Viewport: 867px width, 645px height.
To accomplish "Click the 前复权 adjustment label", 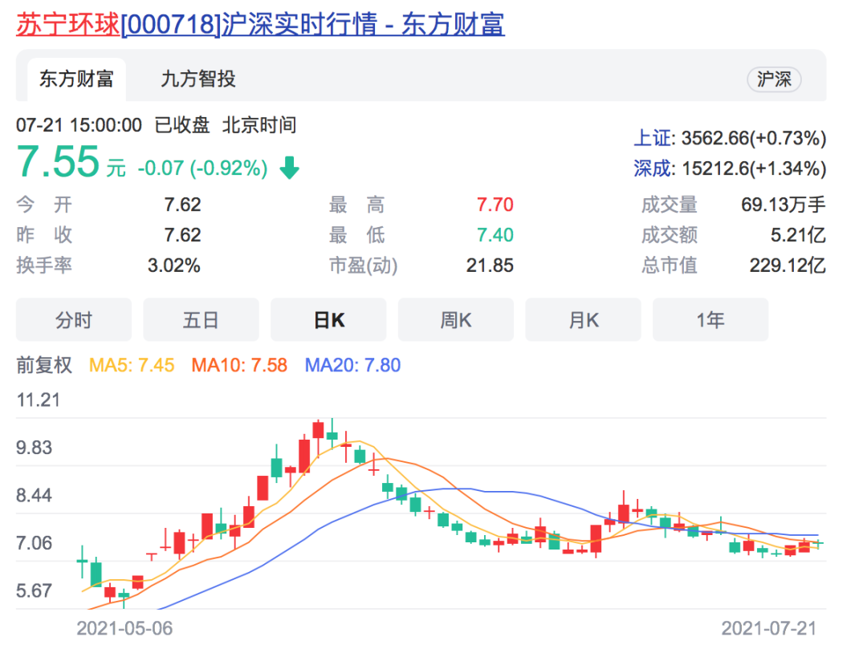I will tap(44, 365).
